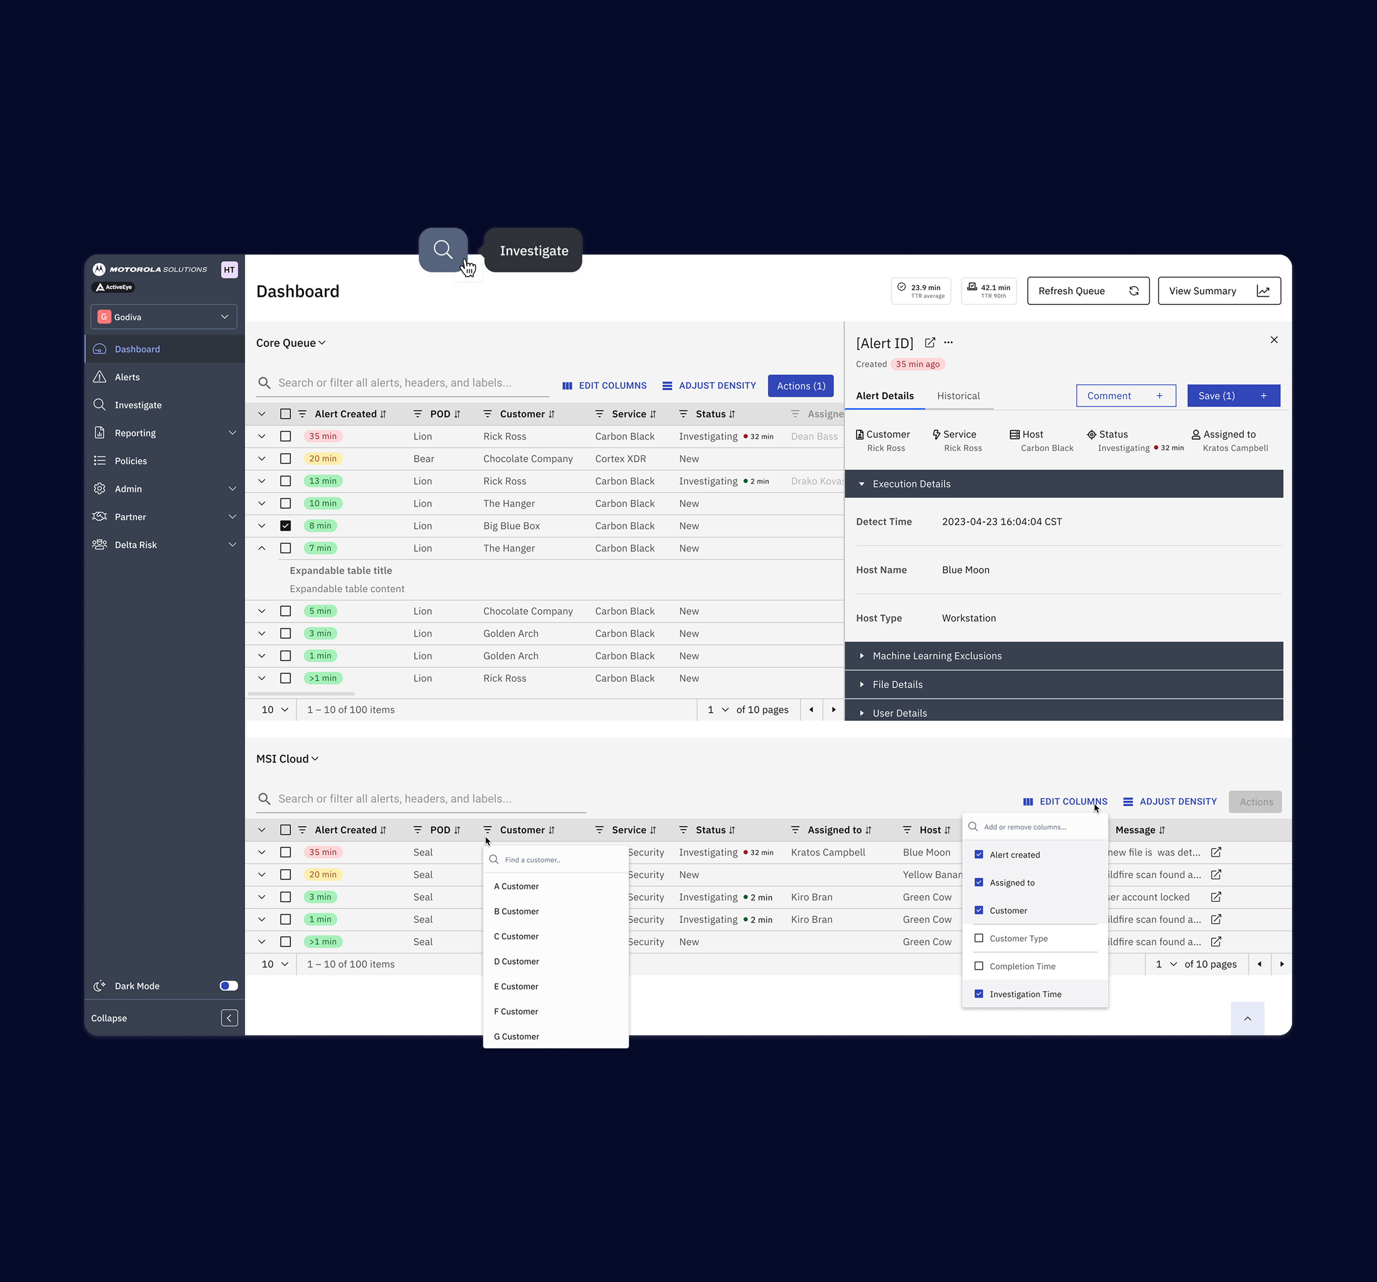Image resolution: width=1377 pixels, height=1282 pixels.
Task: Close the Alert ID detail panel
Action: 1273,340
